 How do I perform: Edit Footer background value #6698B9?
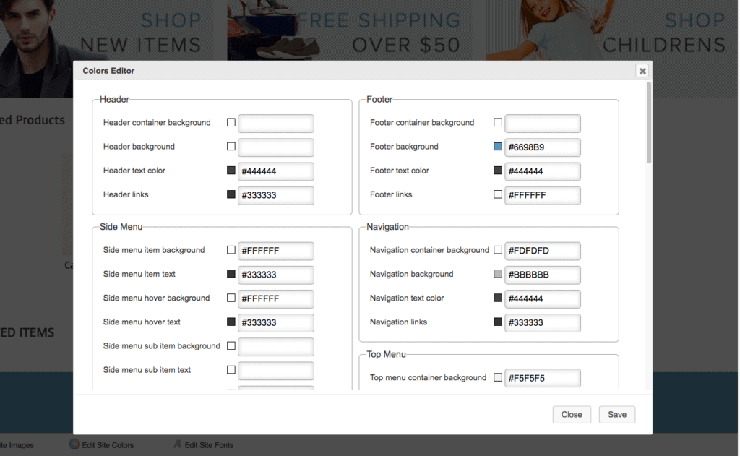click(542, 147)
